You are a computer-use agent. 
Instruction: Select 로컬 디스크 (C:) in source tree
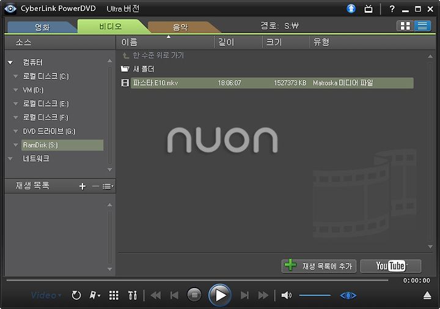[46, 76]
